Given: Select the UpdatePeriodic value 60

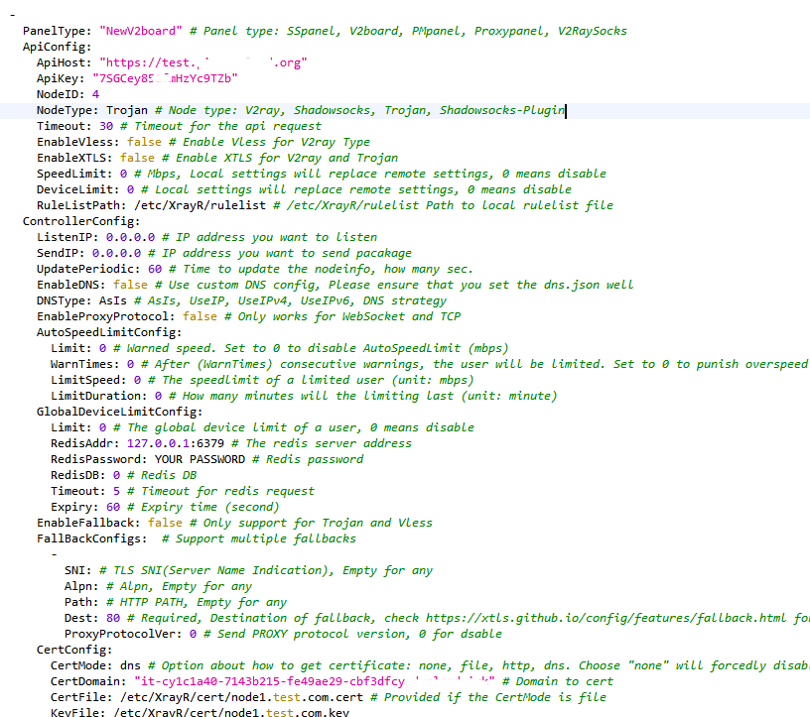Looking at the screenshot, I should pos(157,268).
